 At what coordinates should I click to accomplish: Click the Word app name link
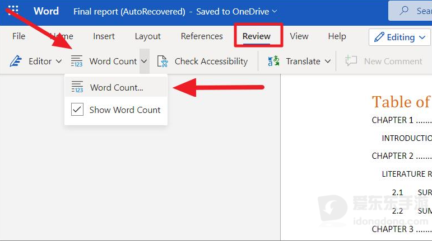[x=46, y=11]
